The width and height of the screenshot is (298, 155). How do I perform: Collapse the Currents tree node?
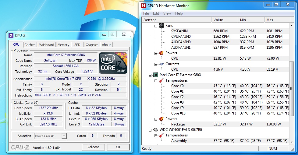pos(156,64)
